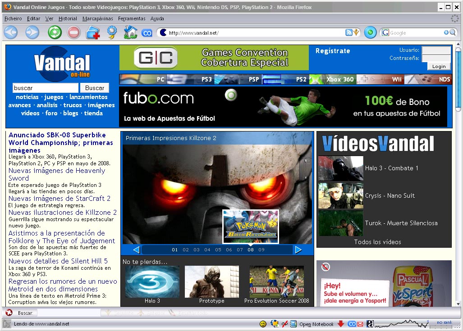Click 'Todos los vídeos' link
Image resolution: width=463 pixels, height=331 pixels.
(x=378, y=242)
